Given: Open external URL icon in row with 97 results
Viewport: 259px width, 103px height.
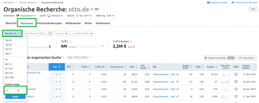Looking at the screenshot, I should [x=177, y=82].
